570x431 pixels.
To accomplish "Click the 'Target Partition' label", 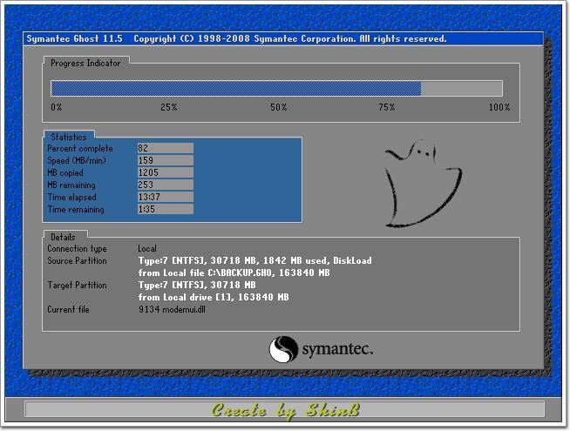I will [x=77, y=285].
